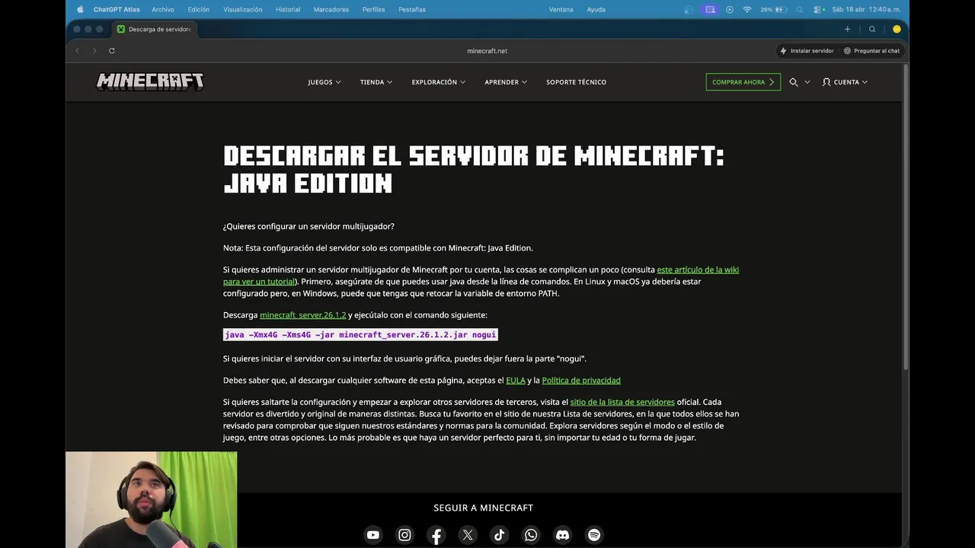Click the COMPRAR AHORA button

click(x=743, y=82)
